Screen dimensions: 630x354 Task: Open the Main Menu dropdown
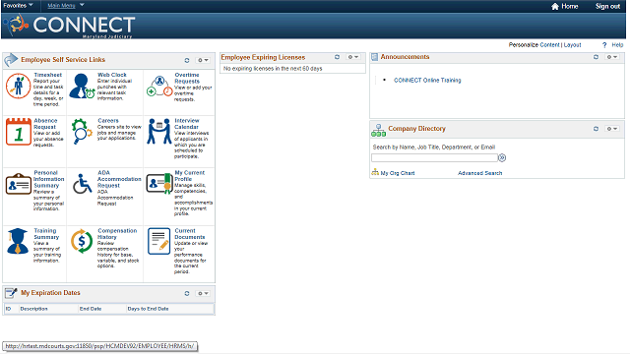pyautogui.click(x=66, y=5)
